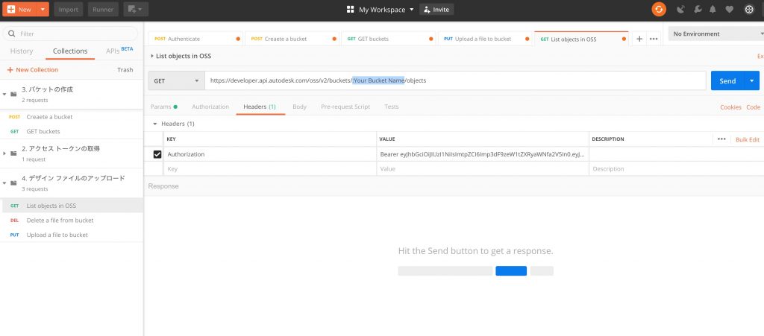Open the My Workspace switcher
Screen dimensions: 764x336
pos(380,9)
